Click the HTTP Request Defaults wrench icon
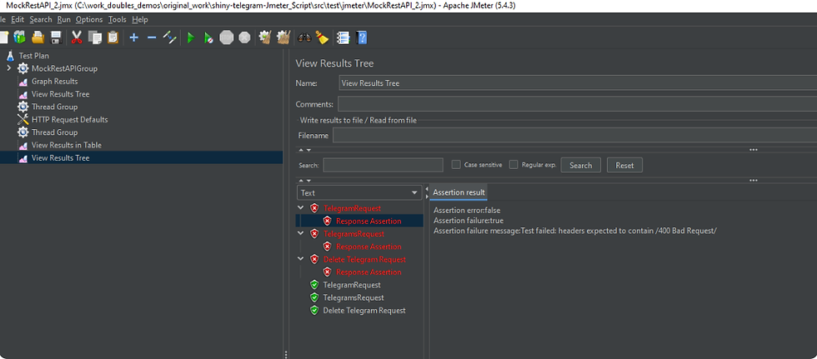 pyautogui.click(x=23, y=120)
